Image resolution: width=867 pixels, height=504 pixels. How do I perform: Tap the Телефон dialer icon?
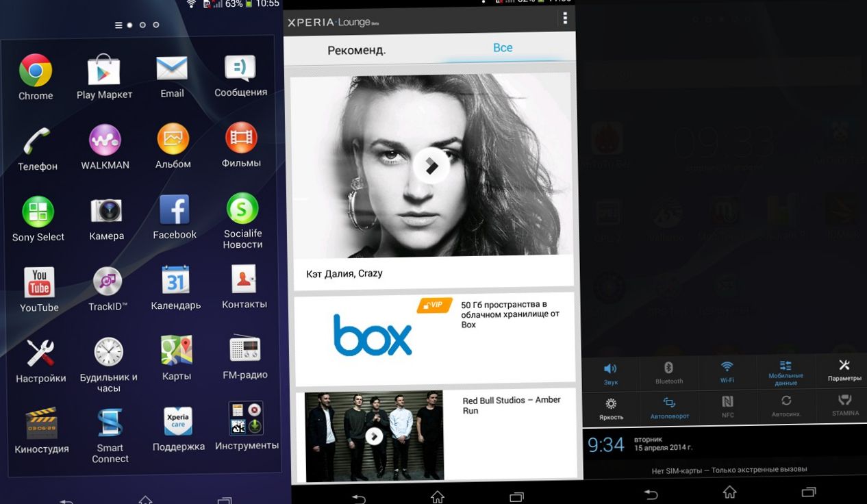[37, 141]
